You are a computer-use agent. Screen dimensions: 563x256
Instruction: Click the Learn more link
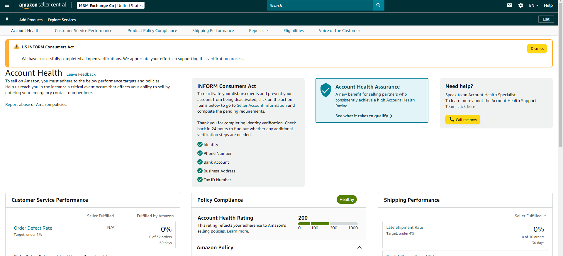tap(237, 231)
